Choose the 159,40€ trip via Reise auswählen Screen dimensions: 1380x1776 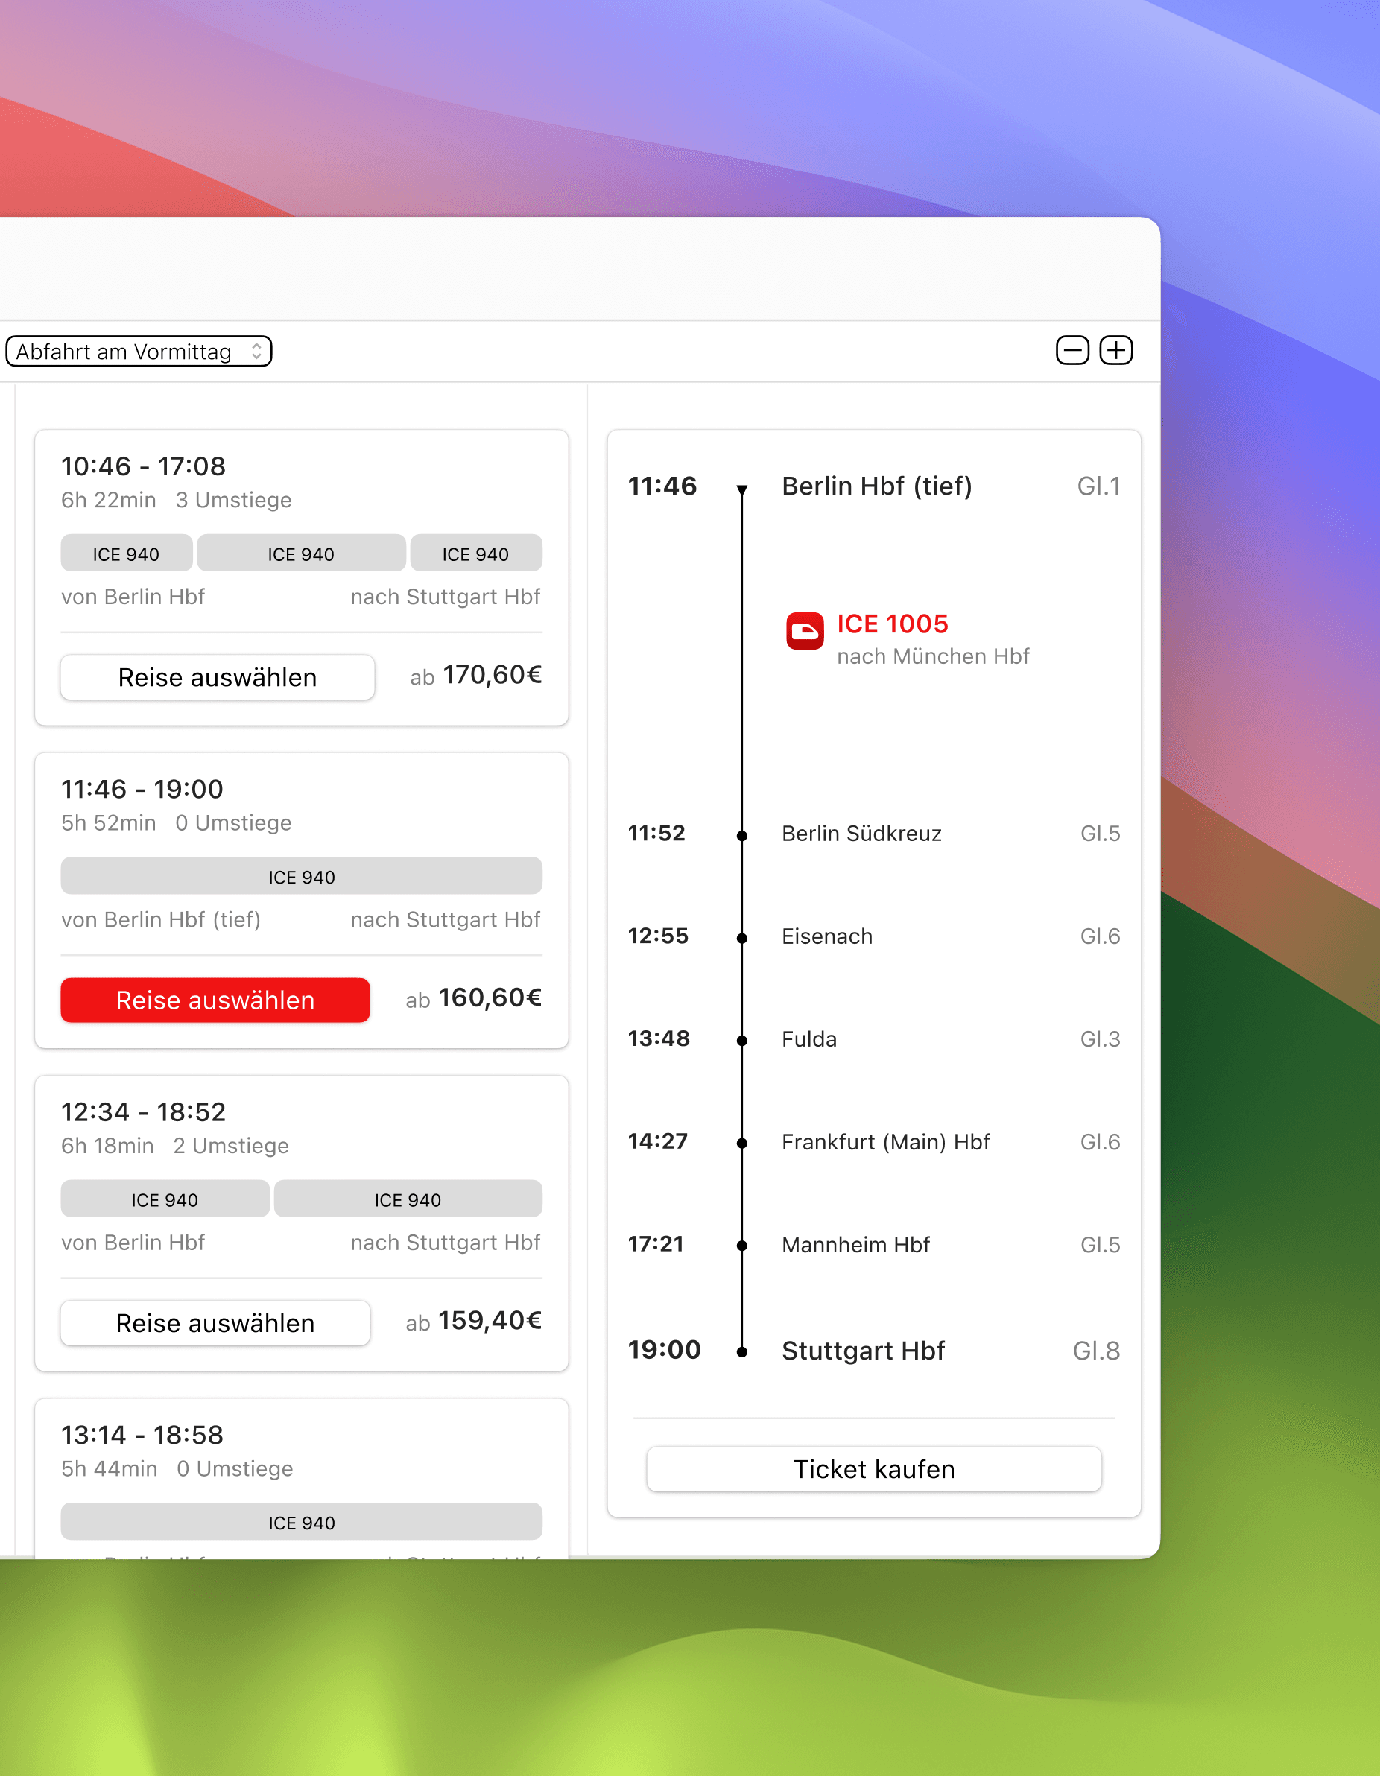[x=215, y=1322]
